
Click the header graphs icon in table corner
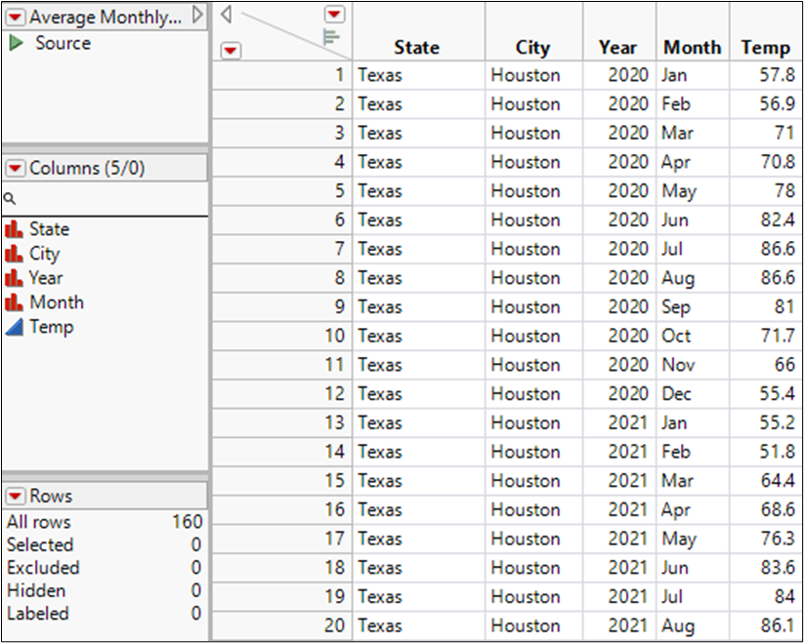[333, 37]
